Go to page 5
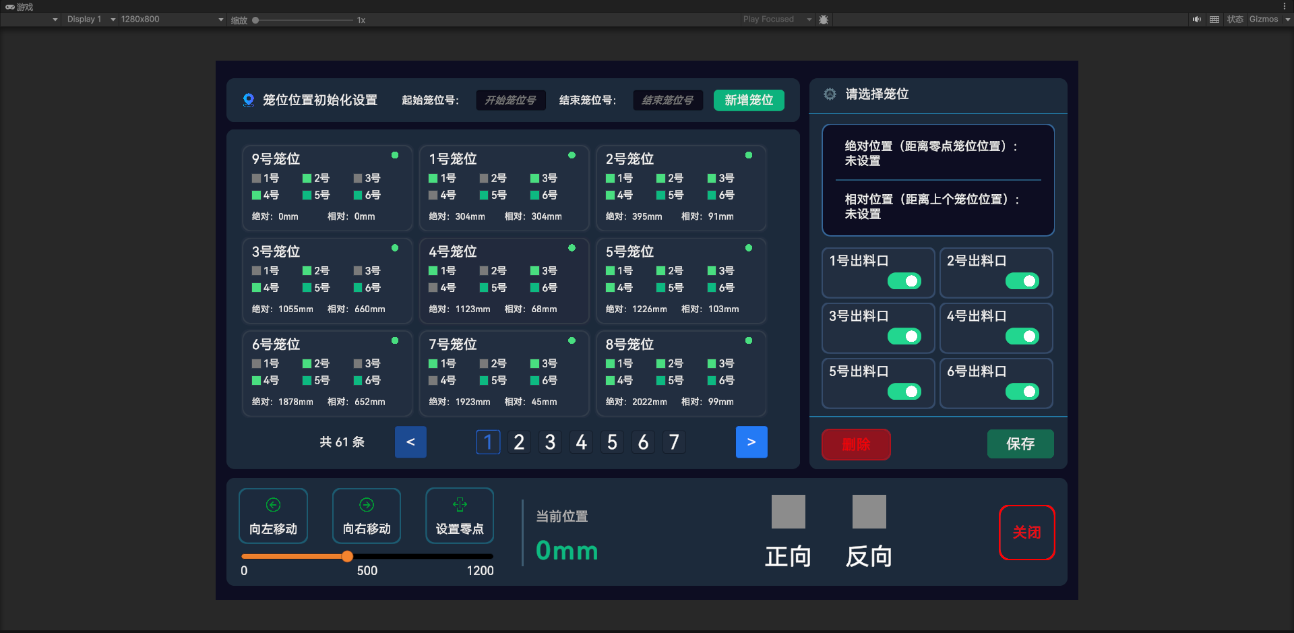The image size is (1294, 633). pos(612,442)
